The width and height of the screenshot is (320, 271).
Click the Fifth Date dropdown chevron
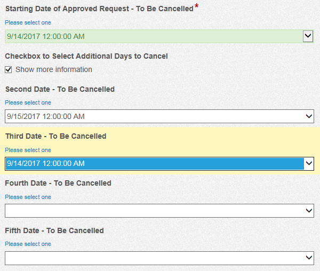coord(309,258)
